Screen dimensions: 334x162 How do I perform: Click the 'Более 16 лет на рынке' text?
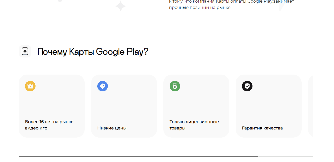[49, 122]
